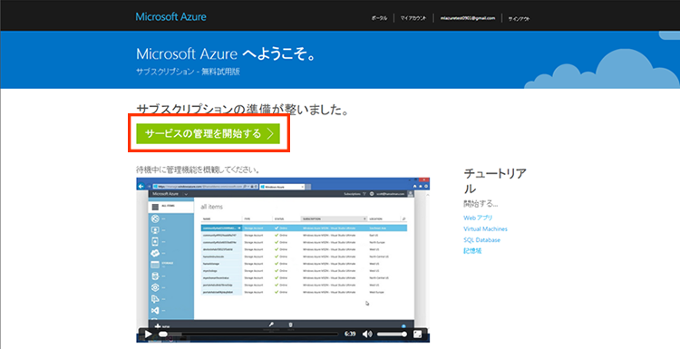Open the 記憶域 tutorial link
This screenshot has width=680, height=349.
(x=472, y=251)
